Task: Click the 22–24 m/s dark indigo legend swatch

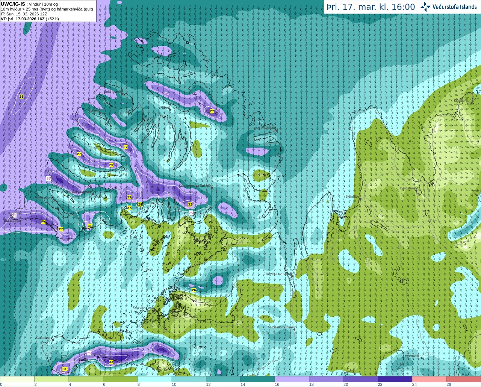Action: point(395,379)
